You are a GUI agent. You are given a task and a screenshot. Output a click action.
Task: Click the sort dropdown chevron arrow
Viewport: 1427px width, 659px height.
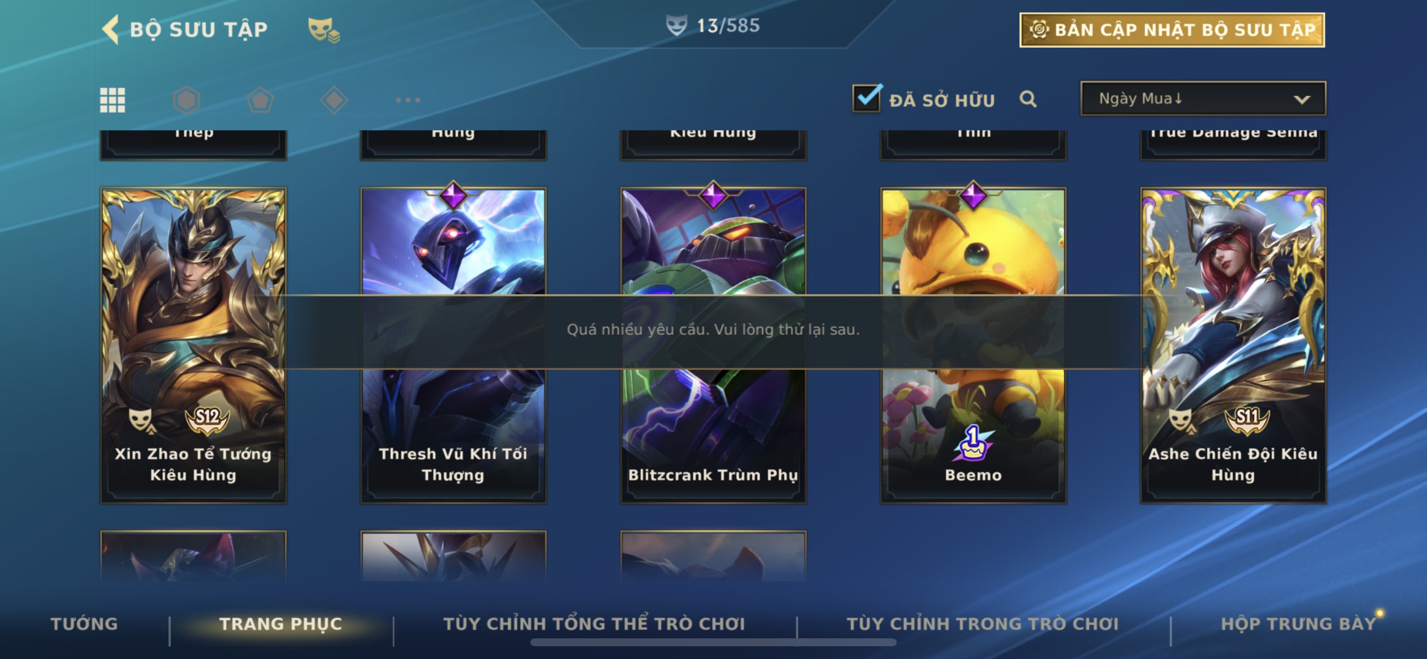(x=1302, y=100)
